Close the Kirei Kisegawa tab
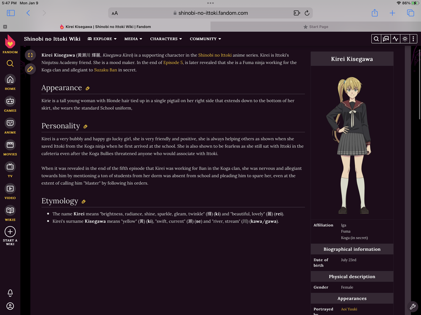 (5, 27)
